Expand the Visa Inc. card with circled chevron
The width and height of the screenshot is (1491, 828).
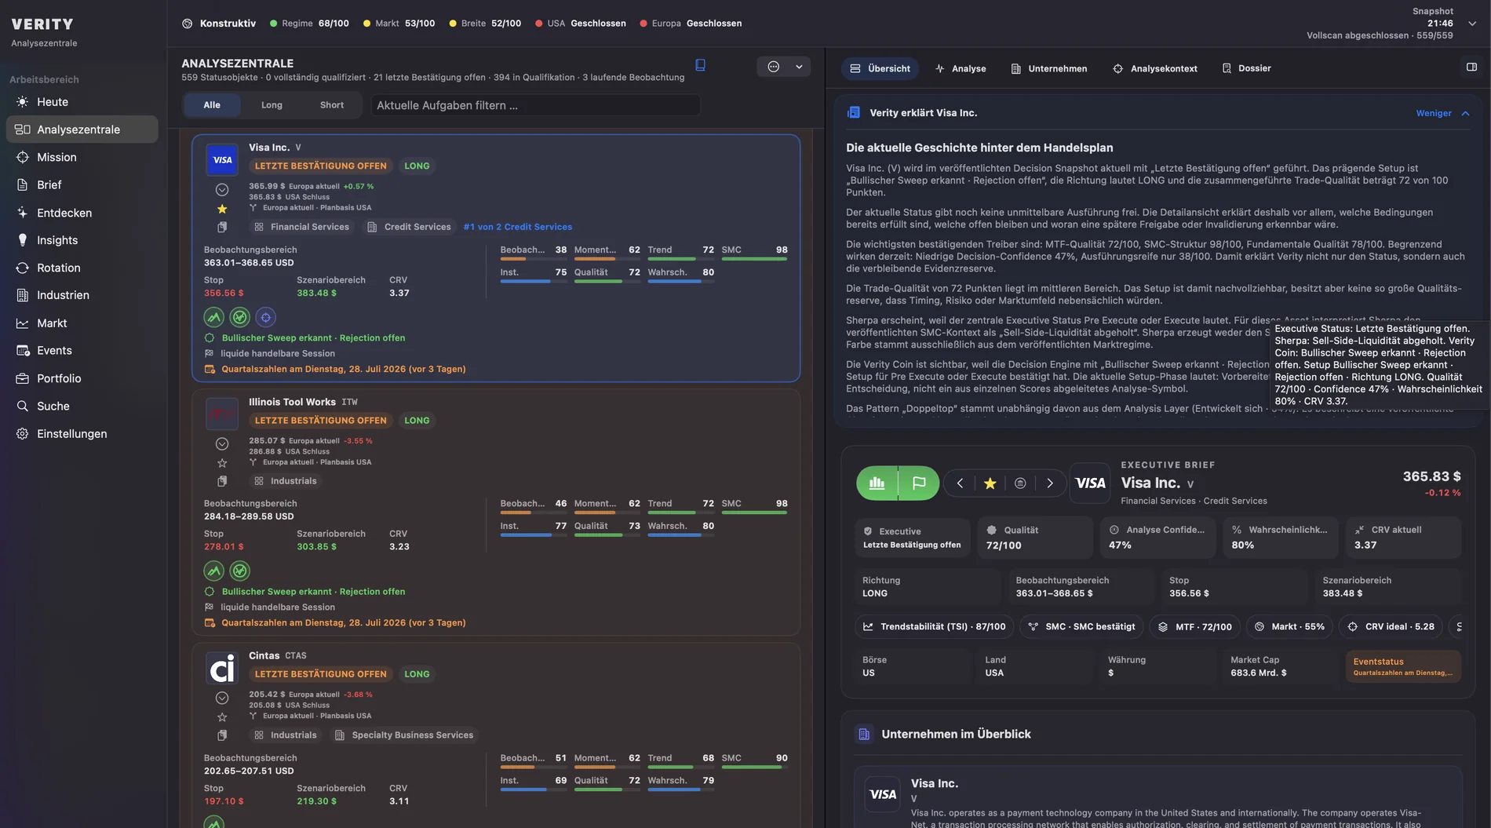pos(222,190)
